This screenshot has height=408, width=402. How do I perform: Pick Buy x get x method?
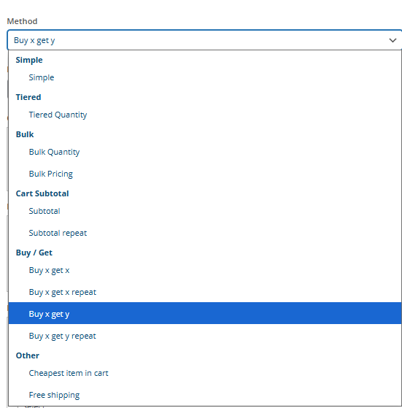(205, 270)
